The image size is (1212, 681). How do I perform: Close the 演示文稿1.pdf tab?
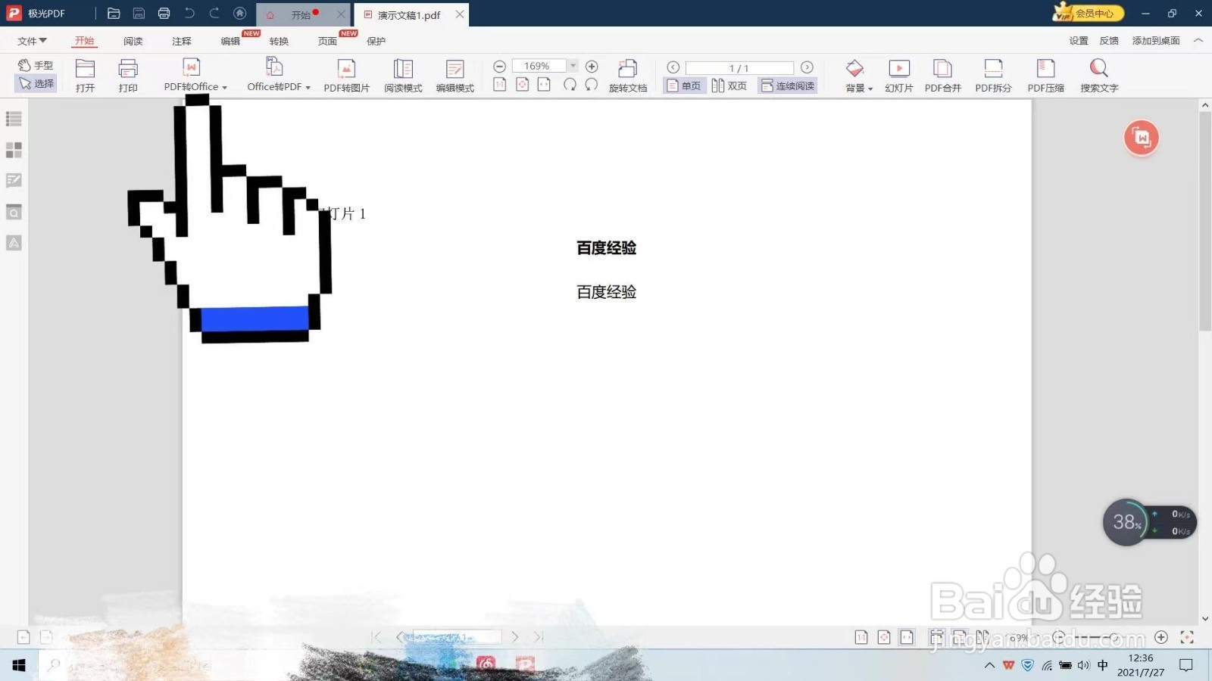pyautogui.click(x=460, y=14)
